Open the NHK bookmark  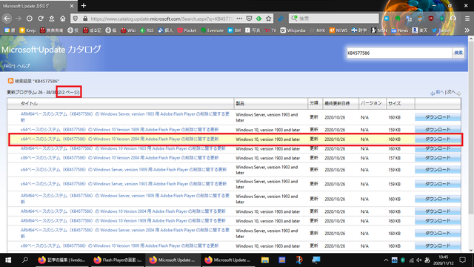[318, 30]
